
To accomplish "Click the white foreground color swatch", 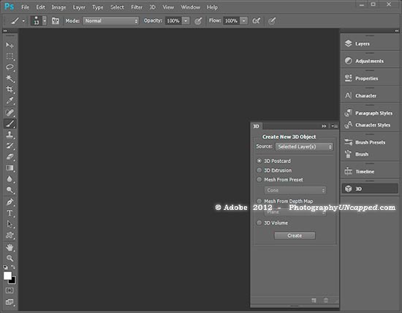I will tap(7, 276).
